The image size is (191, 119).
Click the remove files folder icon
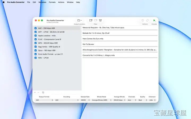95,20
